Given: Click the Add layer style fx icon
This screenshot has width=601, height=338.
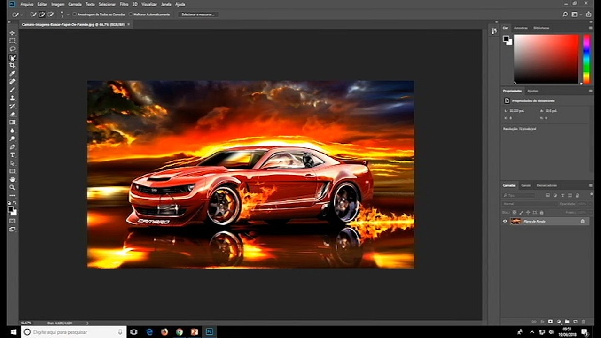Looking at the screenshot, I should click(x=542, y=322).
